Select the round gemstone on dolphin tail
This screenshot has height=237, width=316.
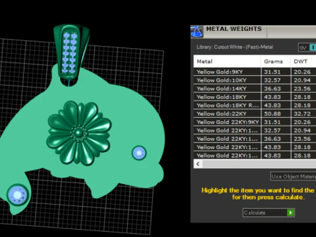[18, 195]
